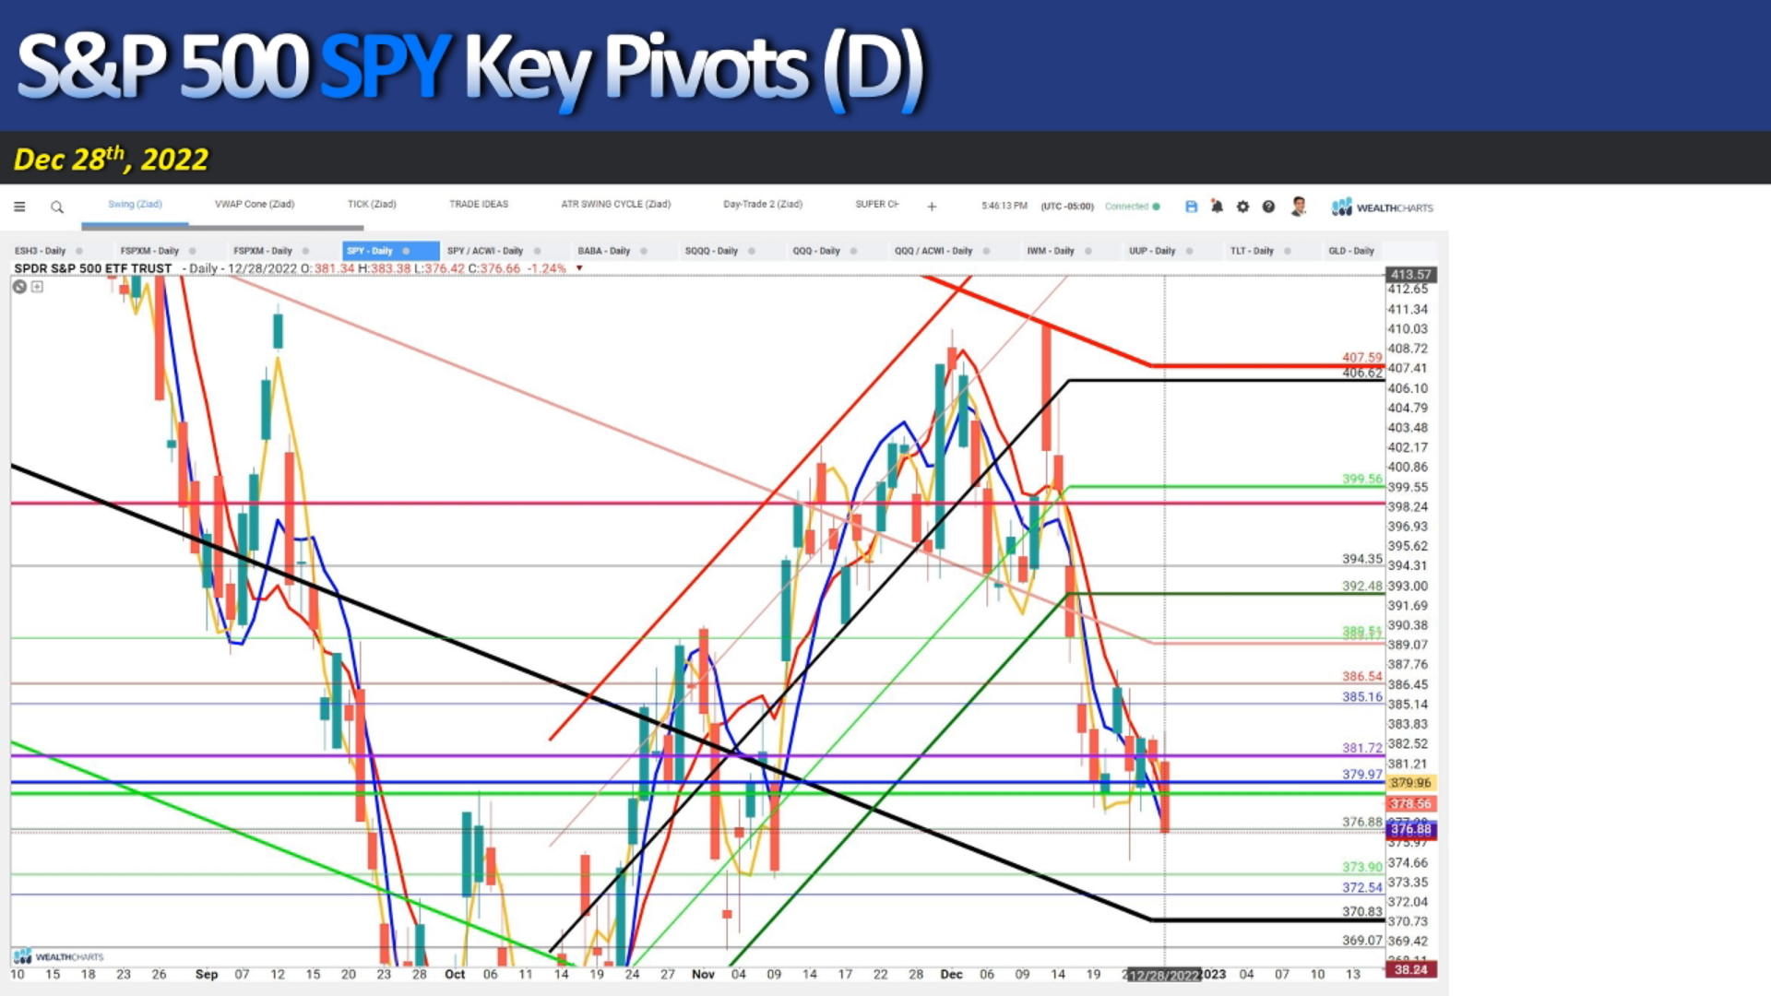
Task: Open settings gear icon
Action: click(1242, 207)
